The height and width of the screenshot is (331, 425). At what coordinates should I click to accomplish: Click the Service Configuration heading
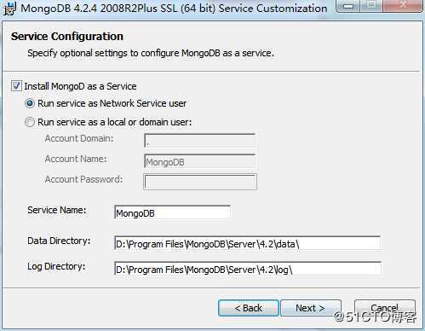[67, 37]
